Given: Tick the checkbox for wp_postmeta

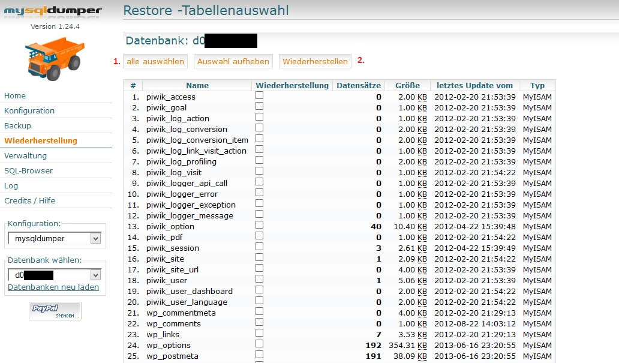Looking at the screenshot, I should tap(259, 355).
